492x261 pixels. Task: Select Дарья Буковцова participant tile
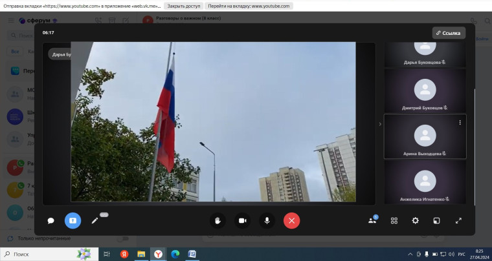click(425, 54)
